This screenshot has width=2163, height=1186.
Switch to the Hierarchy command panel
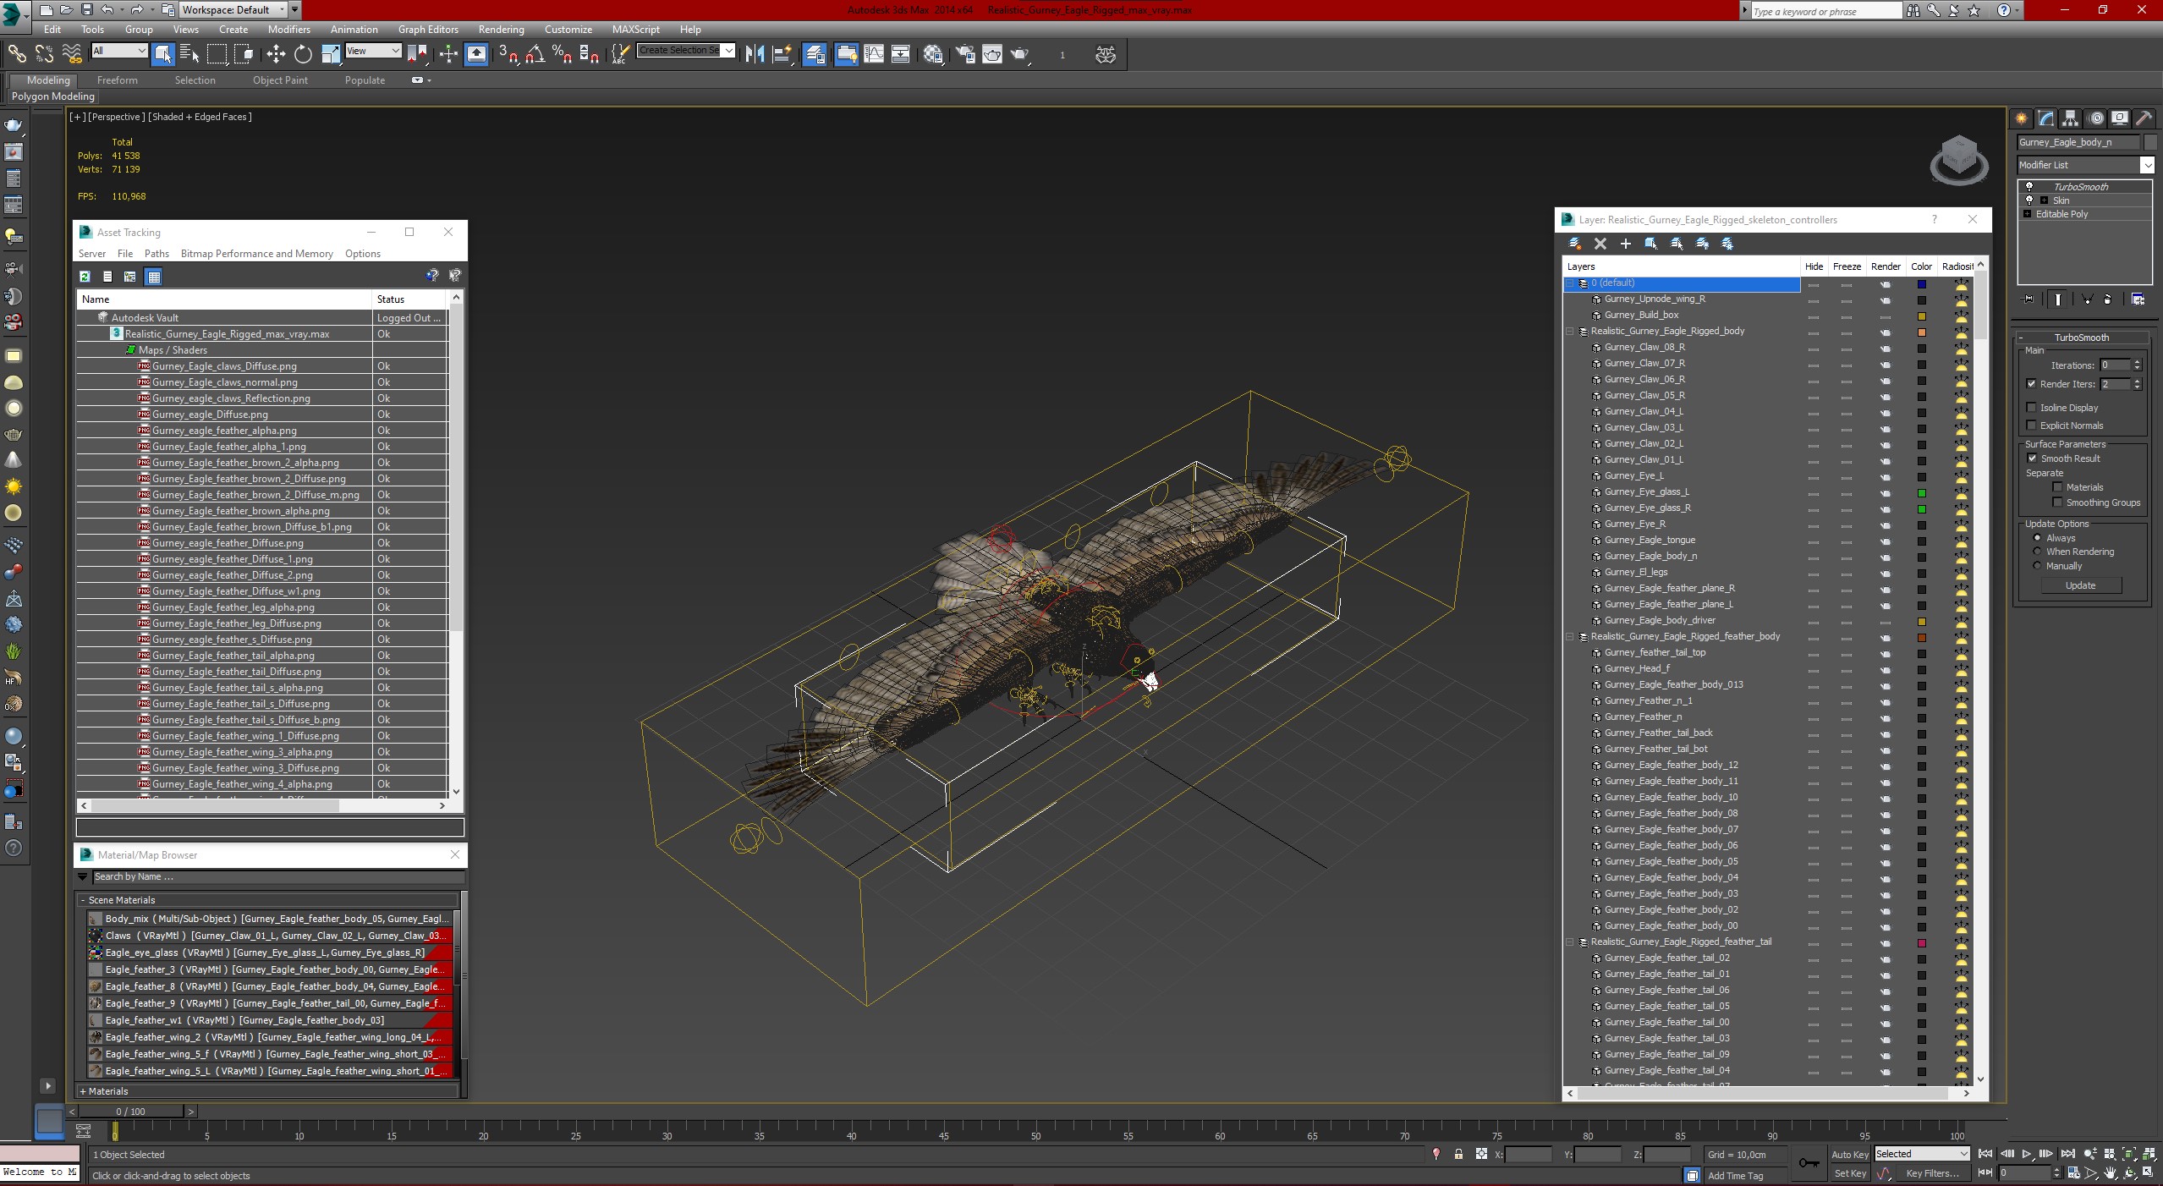(x=2070, y=118)
